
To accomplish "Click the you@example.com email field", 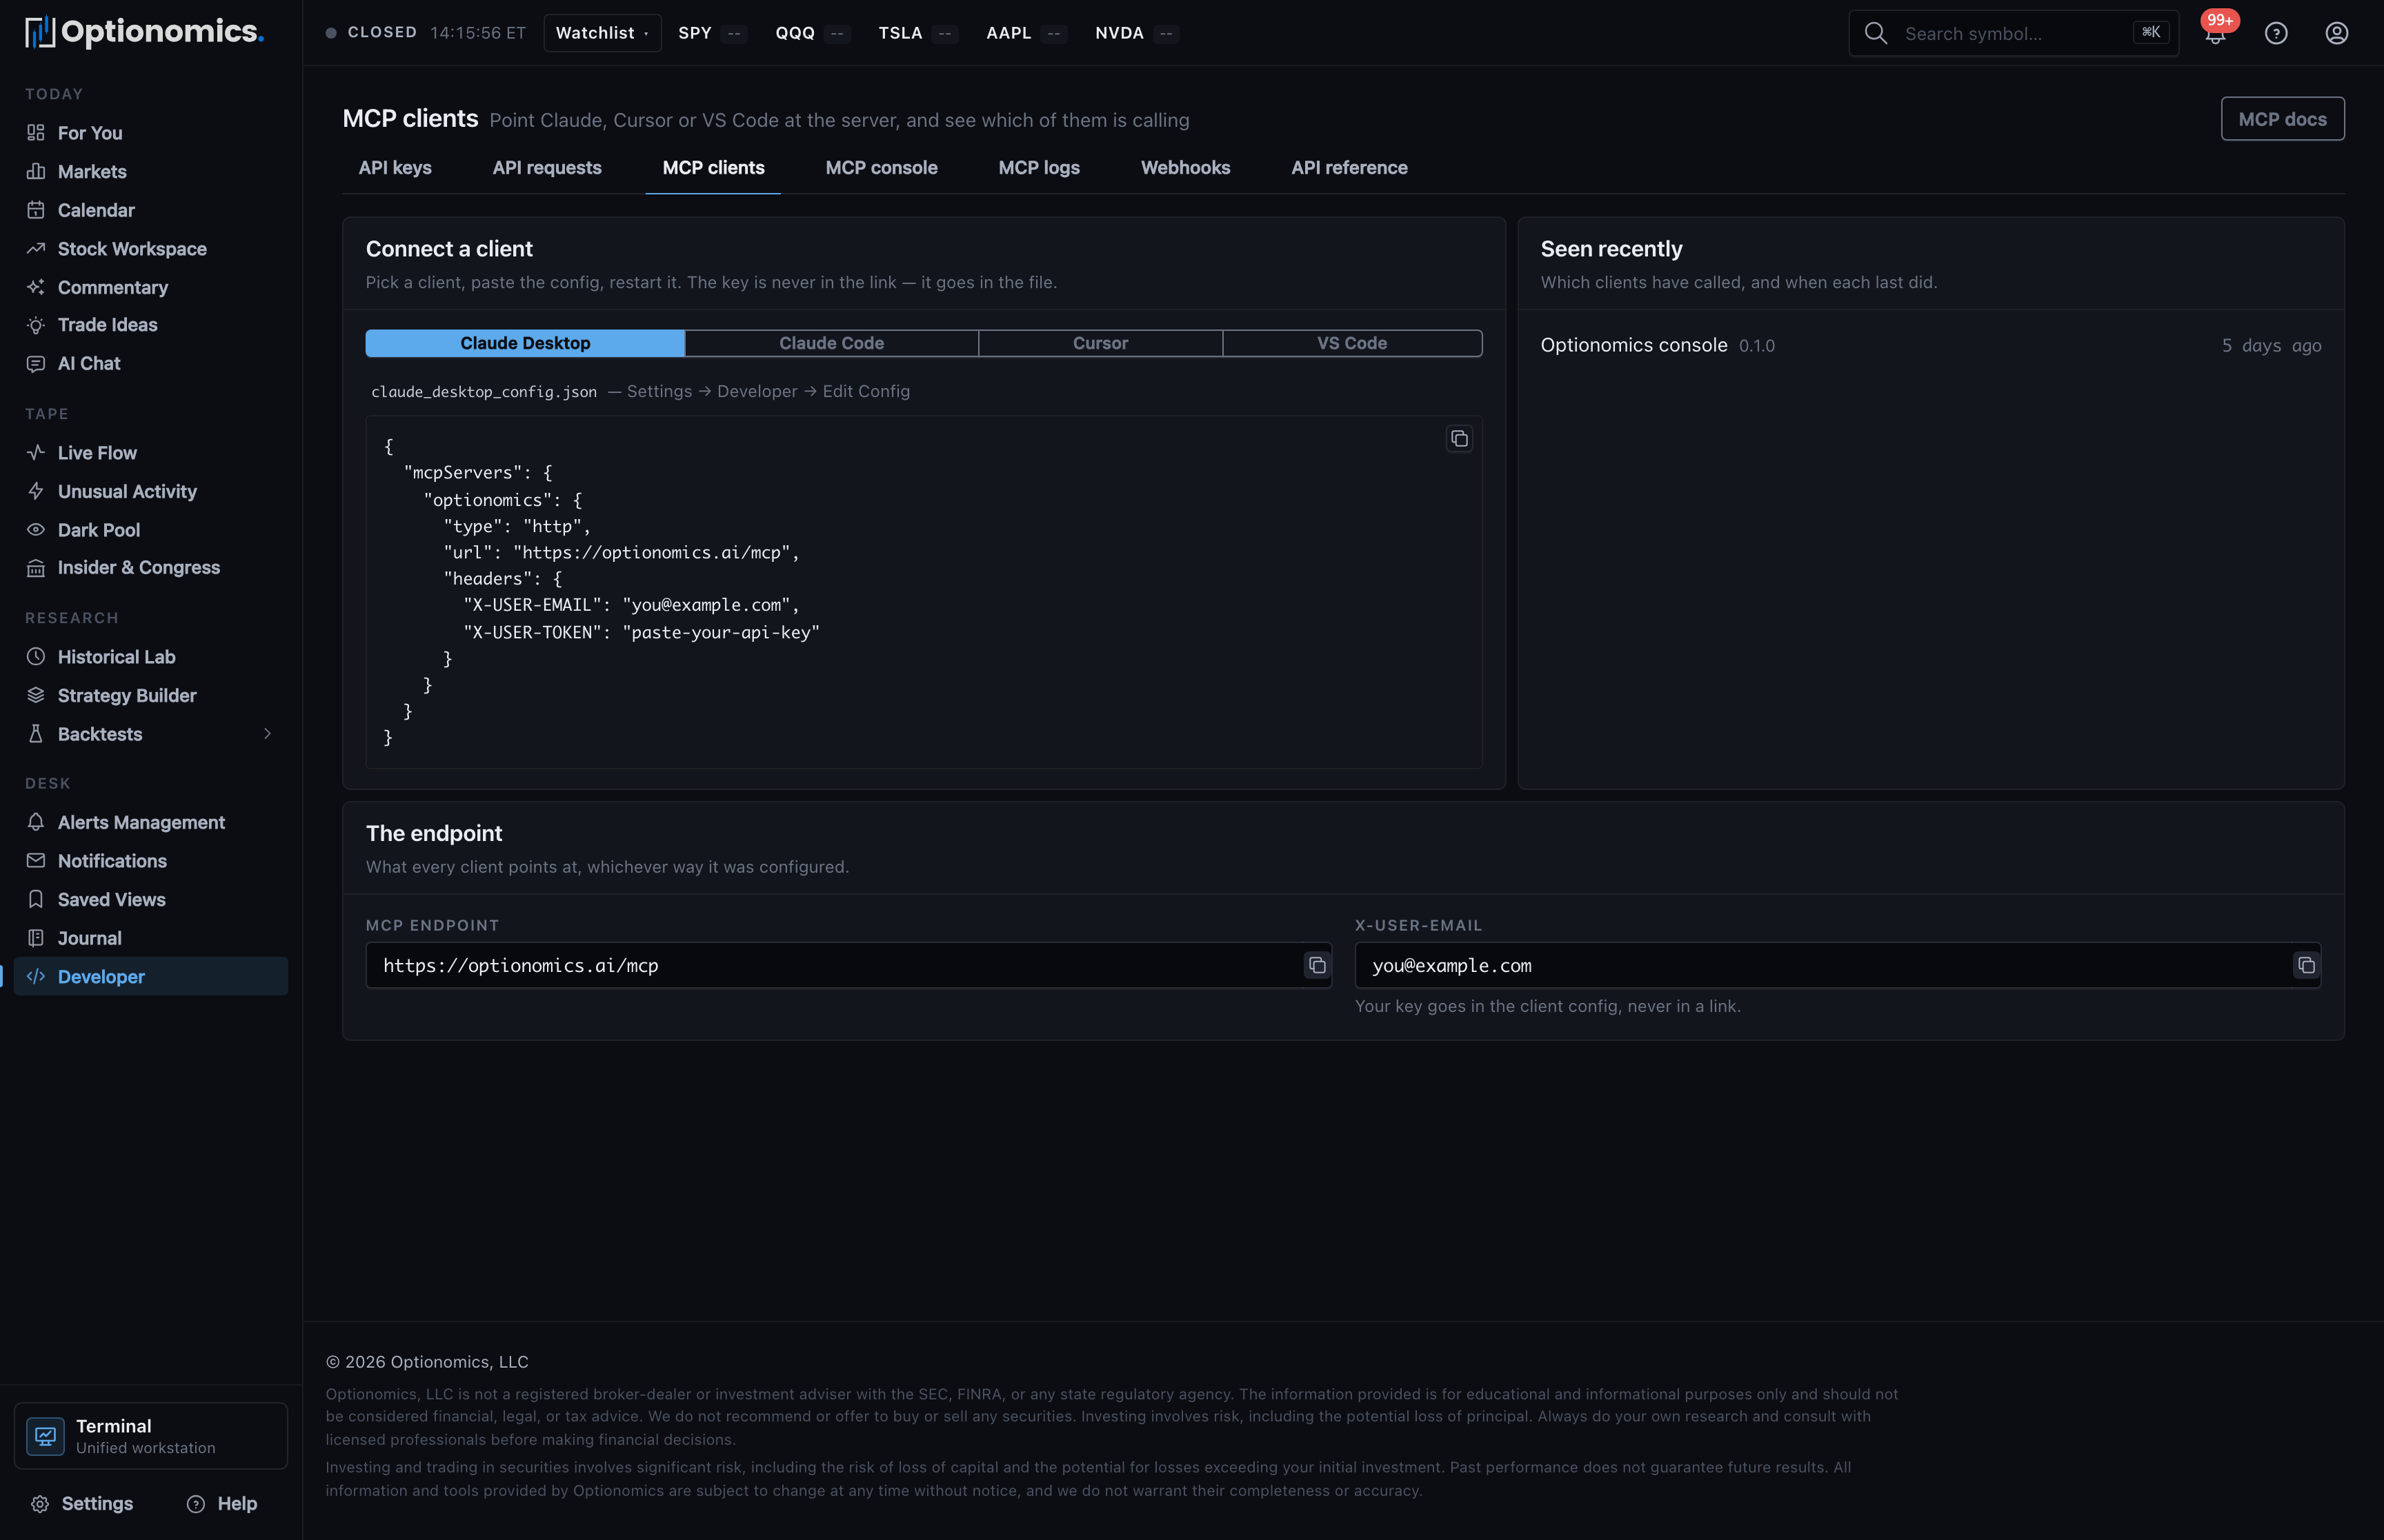I will [1837, 966].
